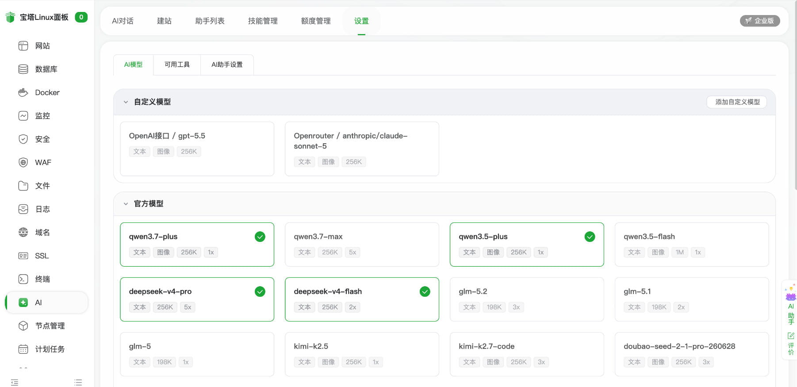The height and width of the screenshot is (387, 797).
Task: Open the 网站 sidebar icon
Action: pos(23,46)
